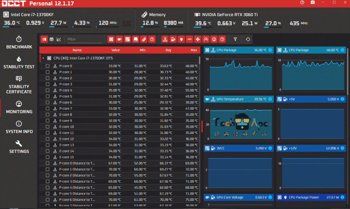Screen dimensions: 350x209
Task: Click the funnel filter icon
Action: (235, 39)
